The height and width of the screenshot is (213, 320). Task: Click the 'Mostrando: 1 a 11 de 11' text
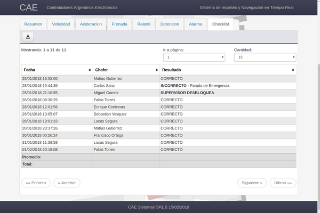44,50
